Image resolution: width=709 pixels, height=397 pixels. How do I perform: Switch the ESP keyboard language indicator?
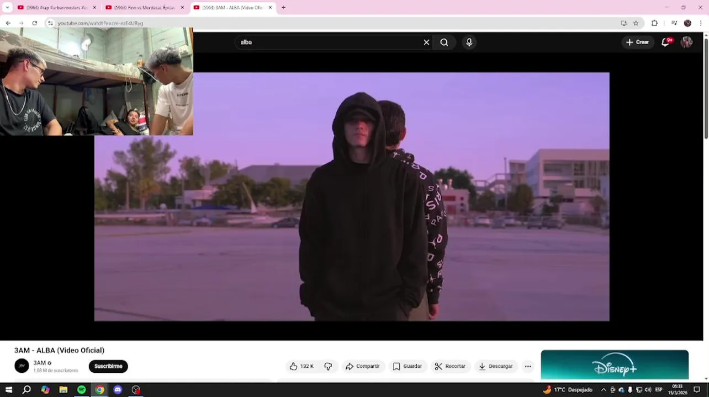[x=659, y=390]
